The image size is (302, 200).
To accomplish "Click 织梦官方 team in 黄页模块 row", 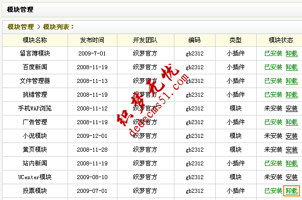I will coord(145,150).
